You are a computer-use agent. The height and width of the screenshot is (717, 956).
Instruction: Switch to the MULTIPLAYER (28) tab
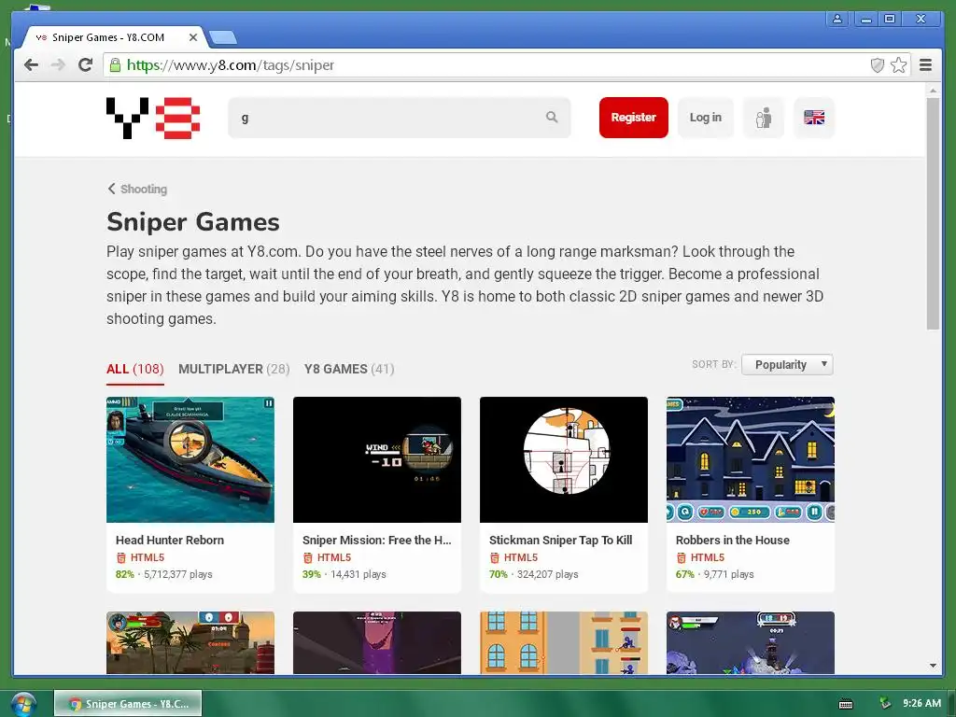[x=233, y=369]
